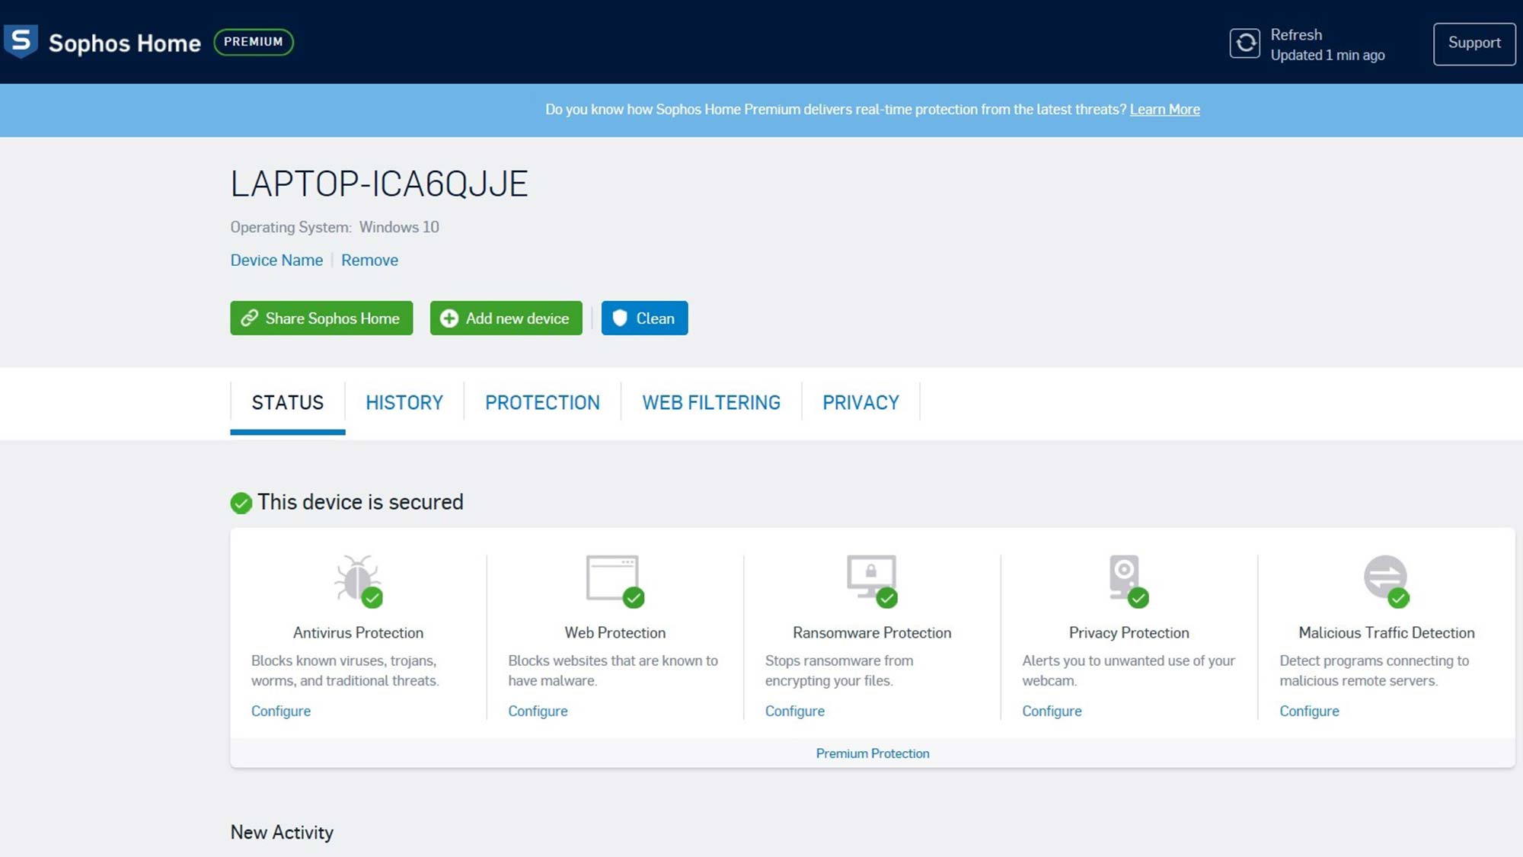
Task: Click the Device Name link
Action: coord(276,260)
